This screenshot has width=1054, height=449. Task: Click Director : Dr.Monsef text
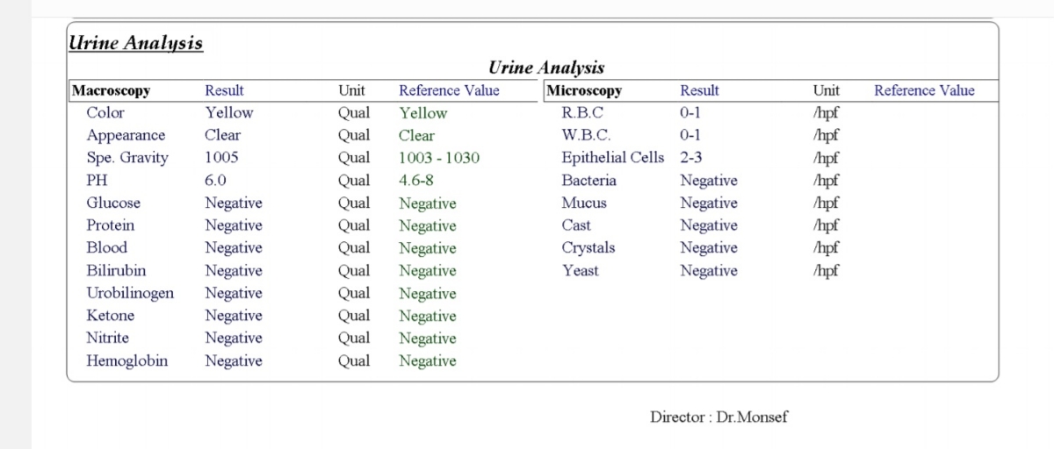[x=718, y=417]
